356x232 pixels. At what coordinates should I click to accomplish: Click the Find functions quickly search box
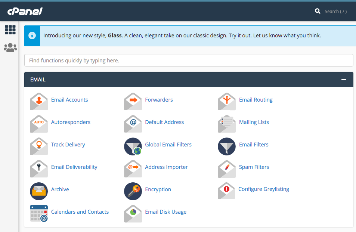pyautogui.click(x=189, y=61)
